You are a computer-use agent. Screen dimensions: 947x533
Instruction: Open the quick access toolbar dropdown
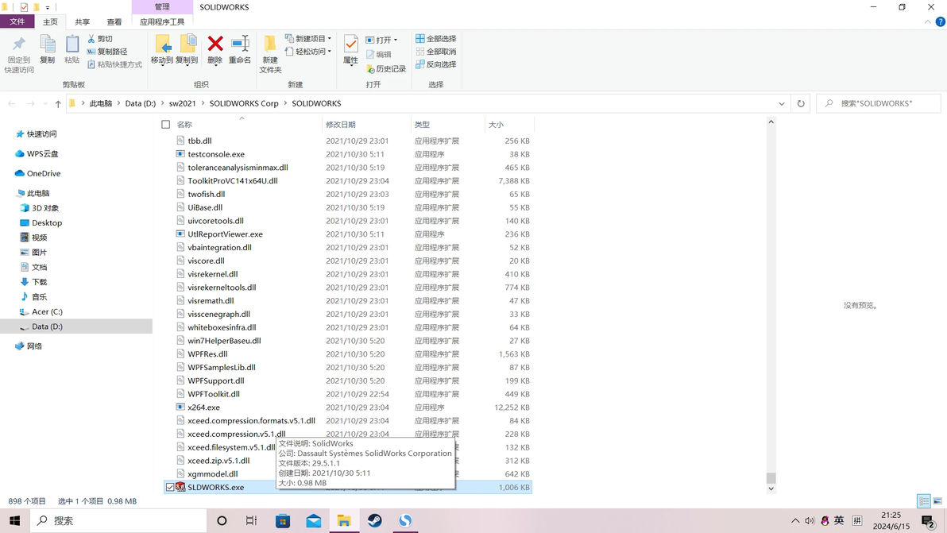point(48,7)
